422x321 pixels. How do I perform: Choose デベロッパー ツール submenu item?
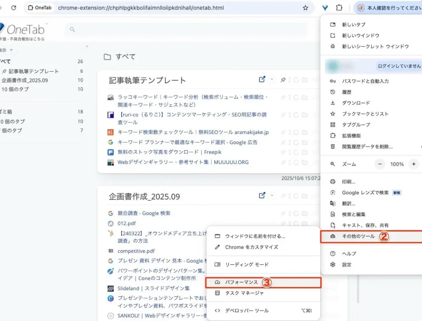(263, 311)
